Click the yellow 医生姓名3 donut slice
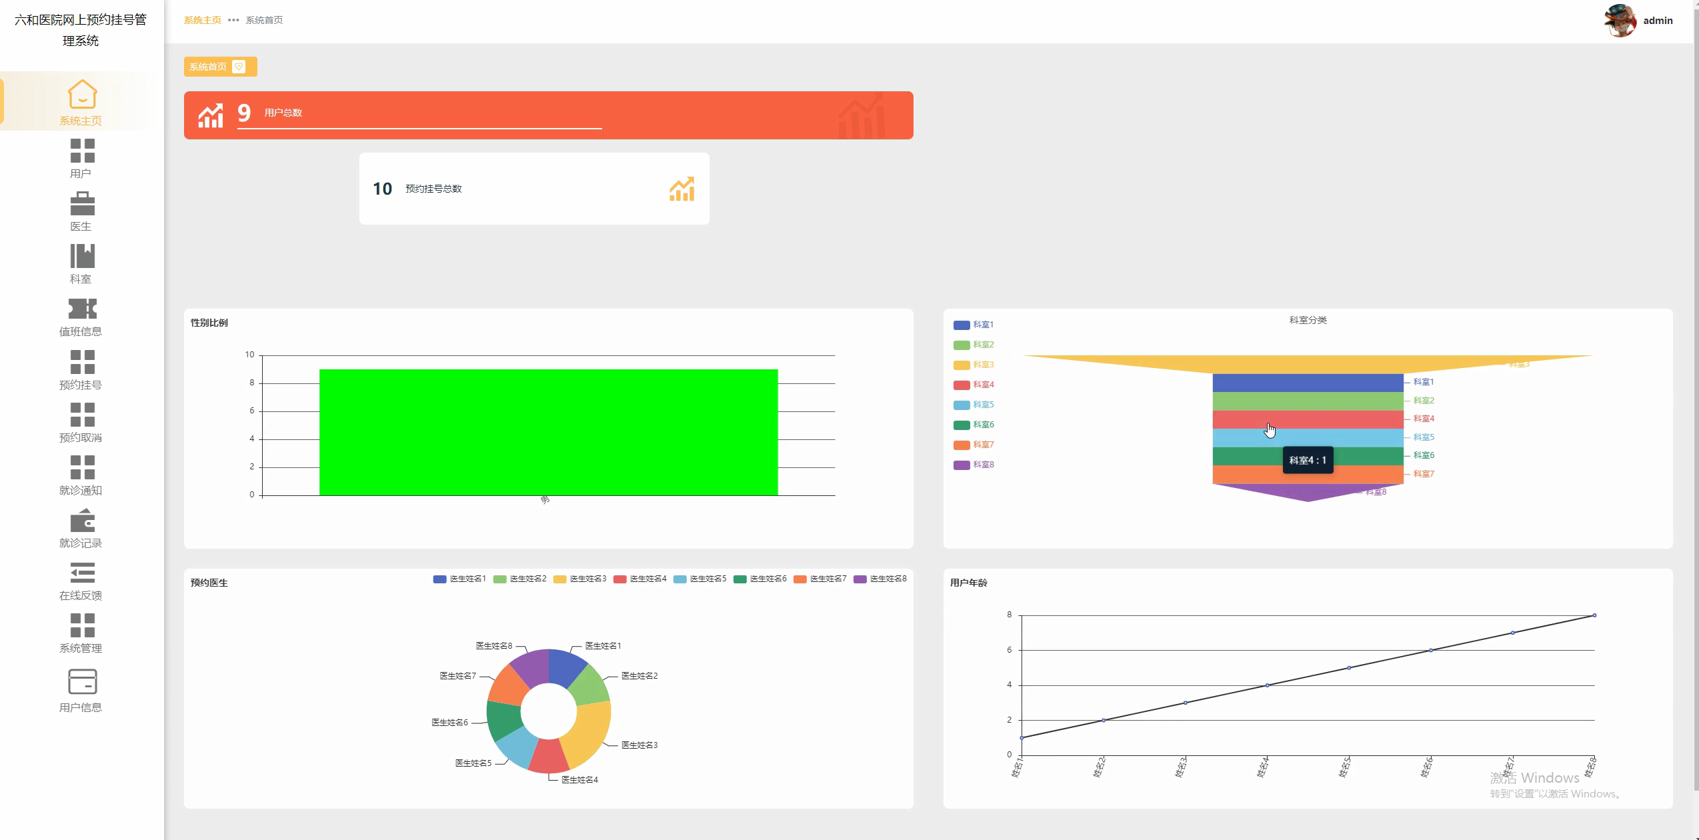 [x=588, y=732]
